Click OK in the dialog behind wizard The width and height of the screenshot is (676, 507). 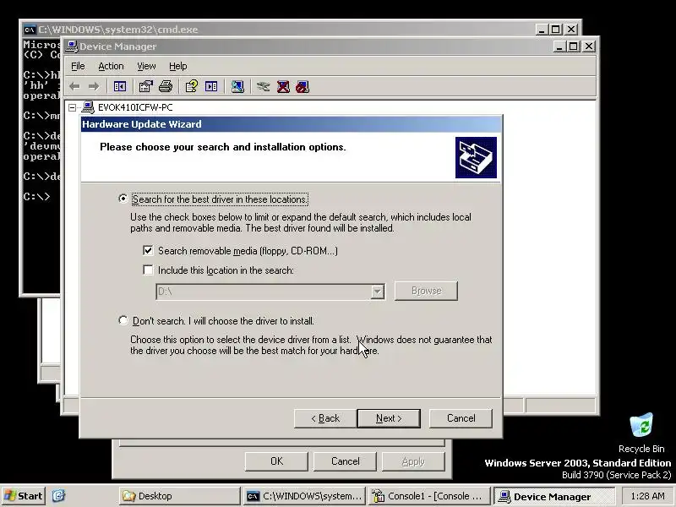[x=276, y=461]
